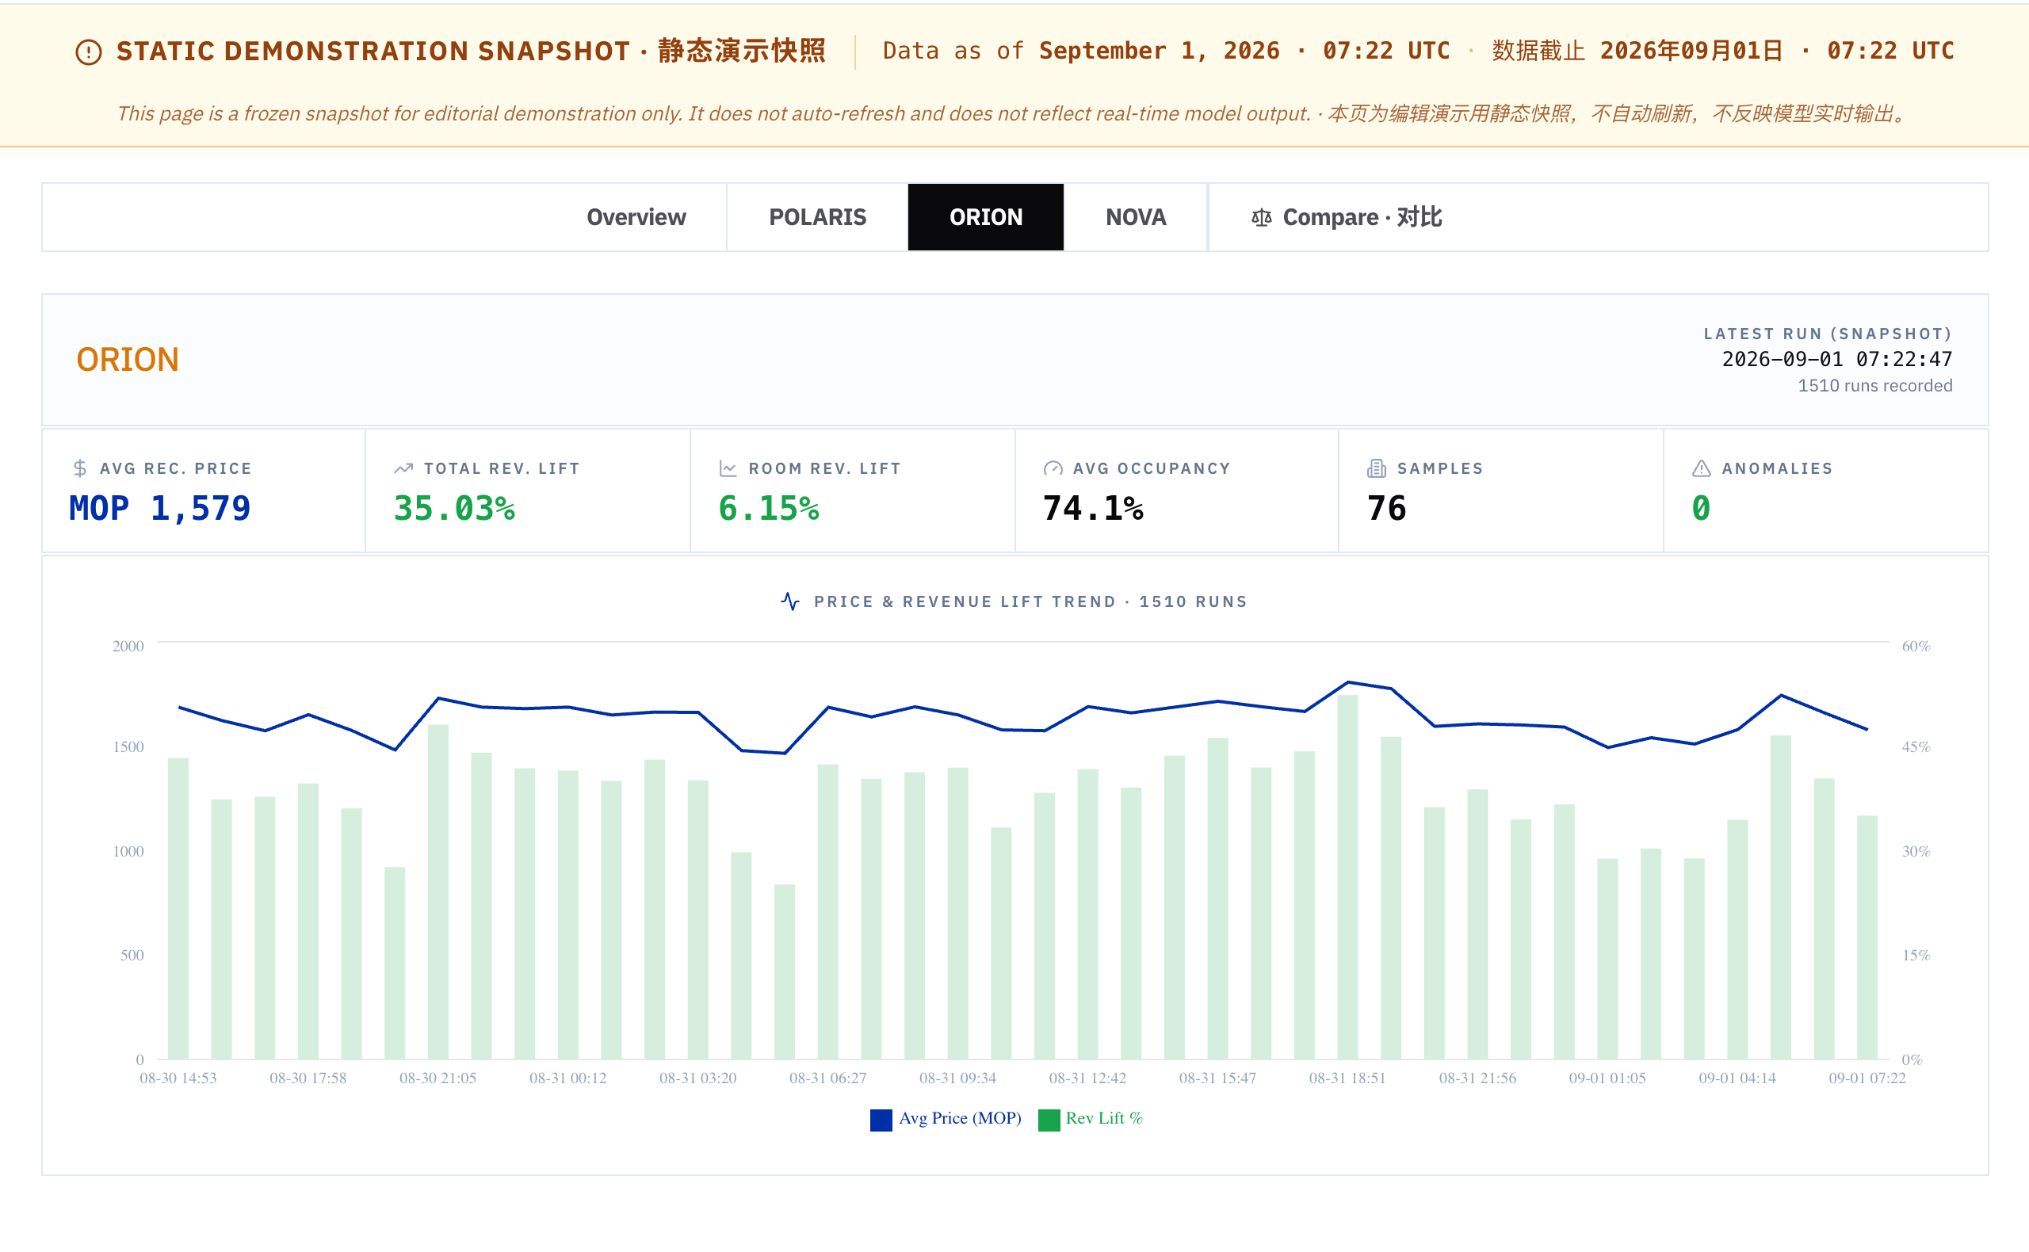Click the samples value 76
The image size is (2029, 1252).
tap(1386, 509)
